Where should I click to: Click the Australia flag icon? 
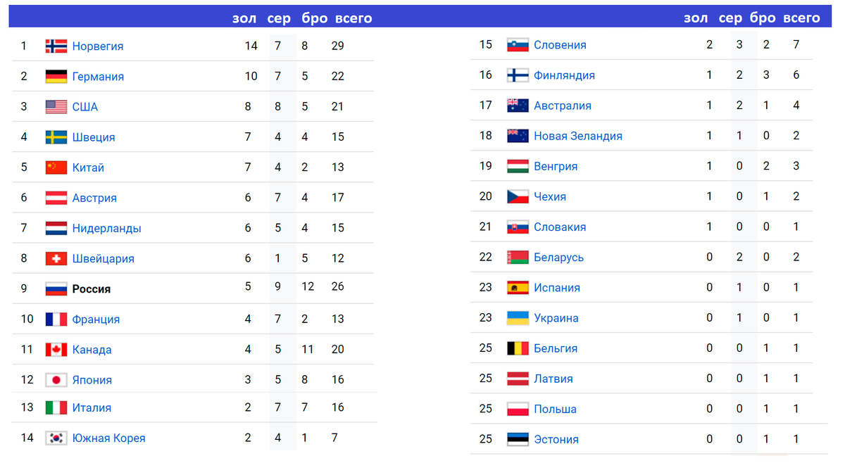518,106
